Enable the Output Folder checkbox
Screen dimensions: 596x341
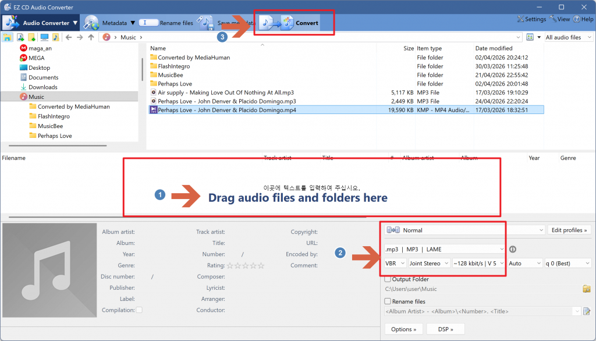pos(388,279)
